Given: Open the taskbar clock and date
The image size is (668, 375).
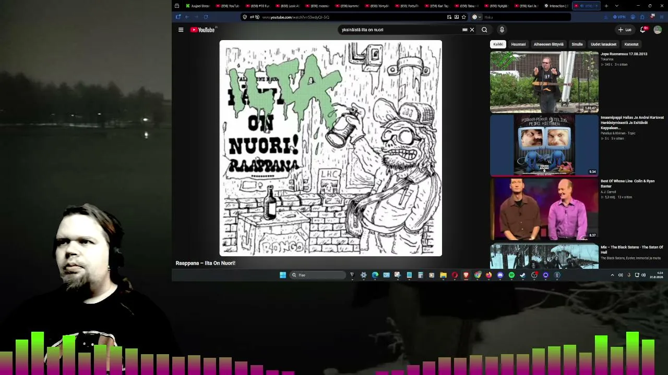Looking at the screenshot, I should [x=657, y=275].
